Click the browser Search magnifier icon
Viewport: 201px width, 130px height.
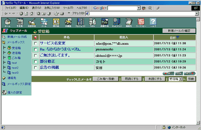coord(38,13)
